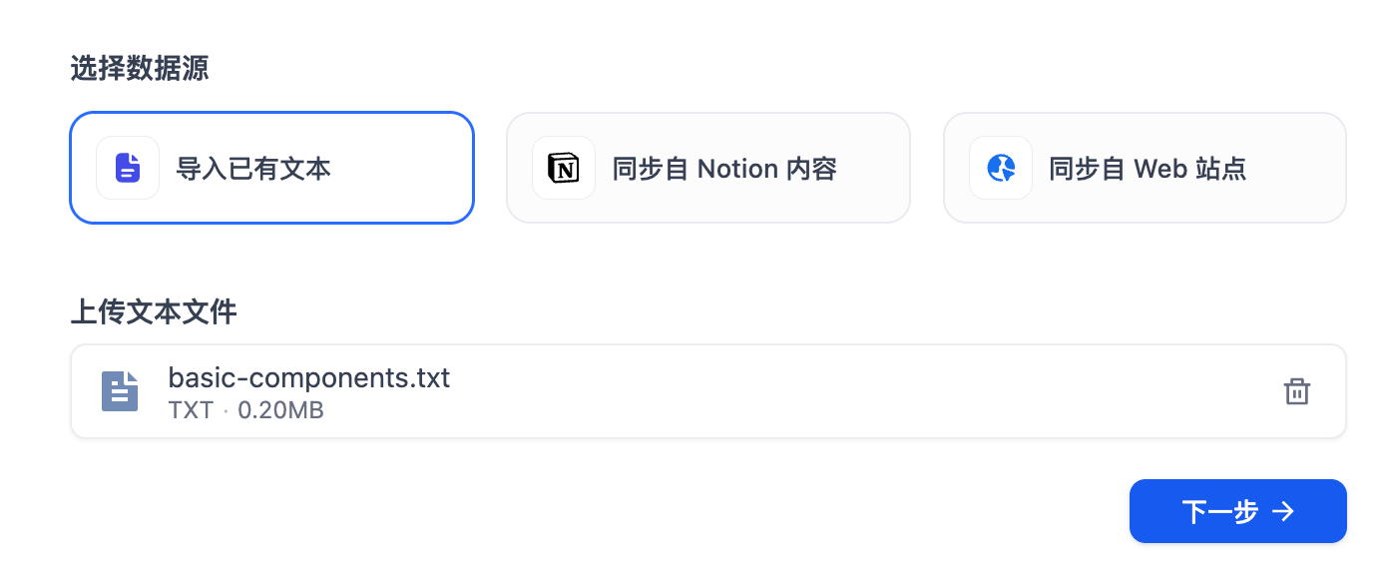Click the arrow inside the 下一步 button
Screen dimensions: 1385x581
(1284, 512)
